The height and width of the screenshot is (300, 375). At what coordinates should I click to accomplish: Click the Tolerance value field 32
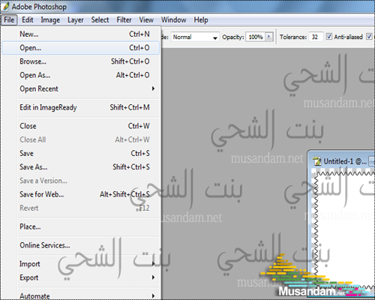316,37
